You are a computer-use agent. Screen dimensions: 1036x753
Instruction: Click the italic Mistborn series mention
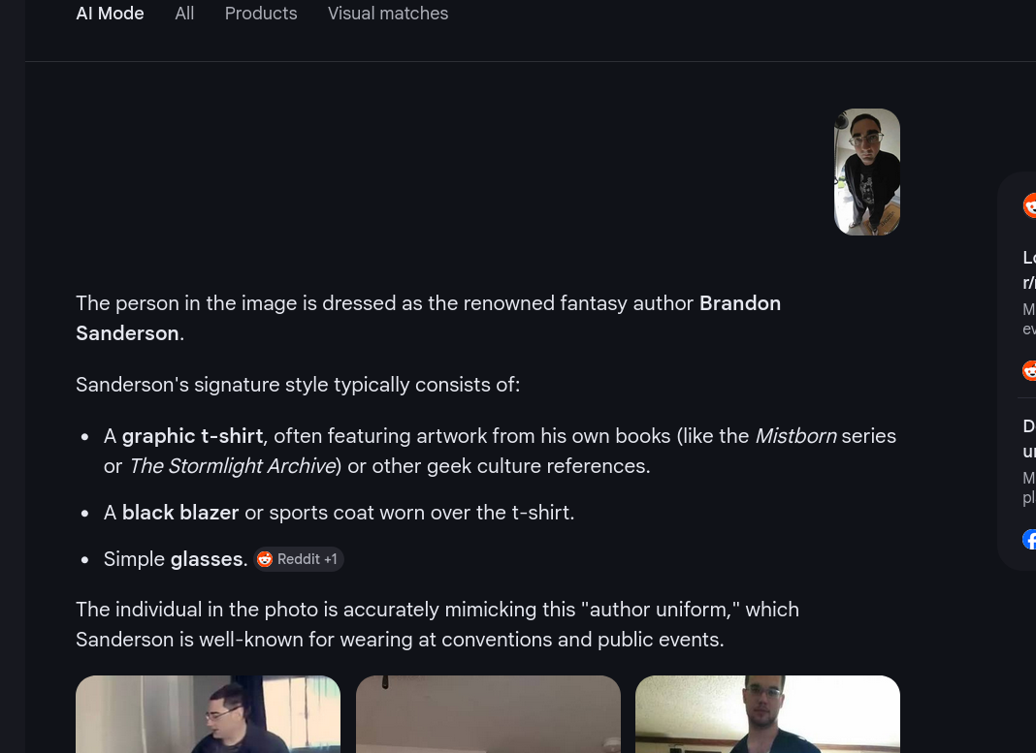click(x=795, y=436)
